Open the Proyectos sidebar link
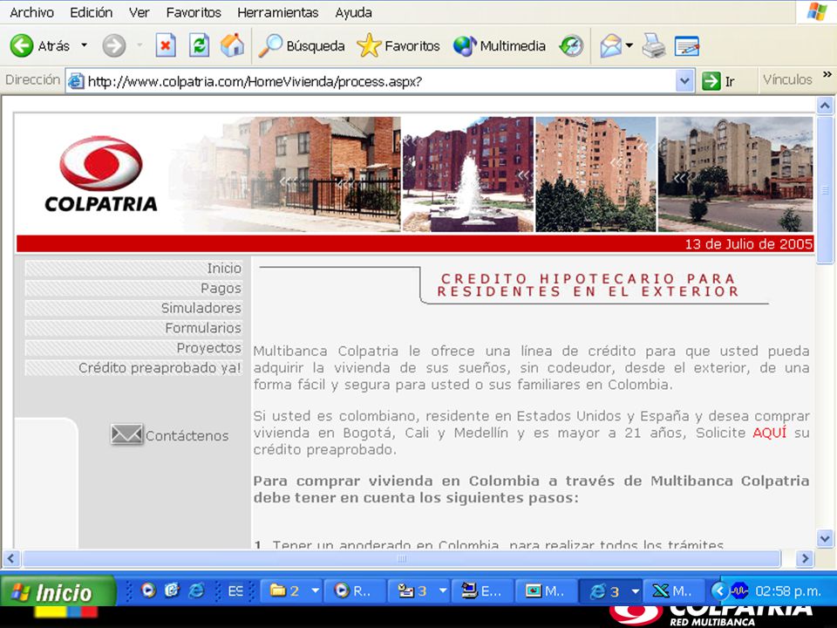Screen dimensions: 837x628 [208, 348]
